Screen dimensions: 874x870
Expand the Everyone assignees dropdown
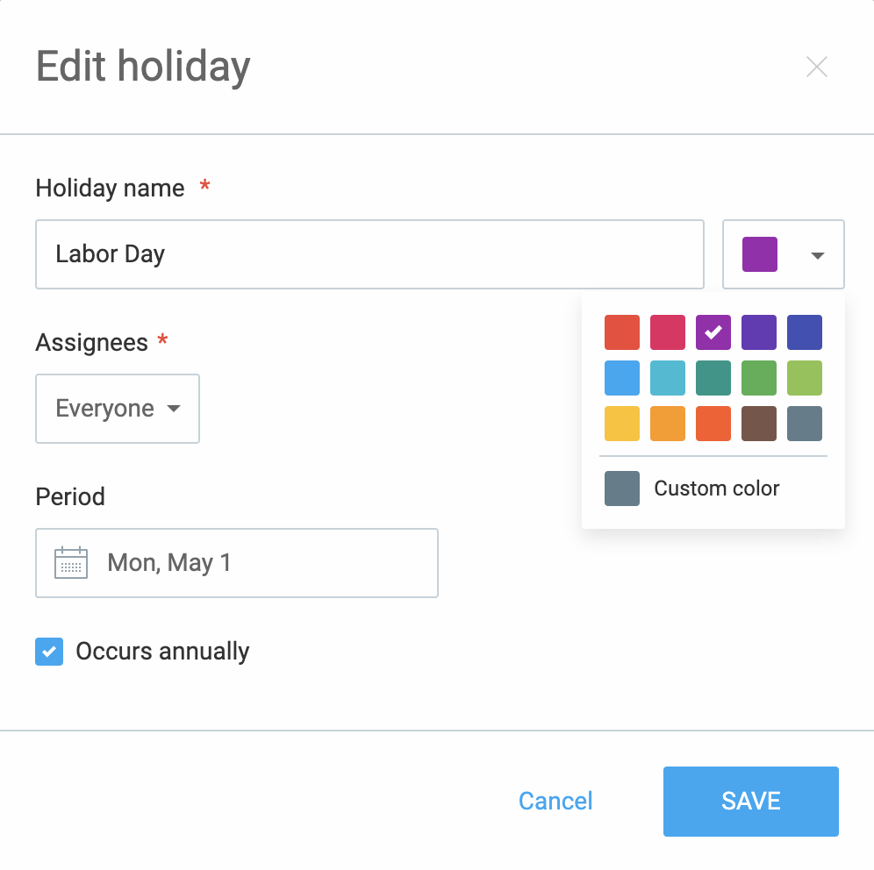118,409
